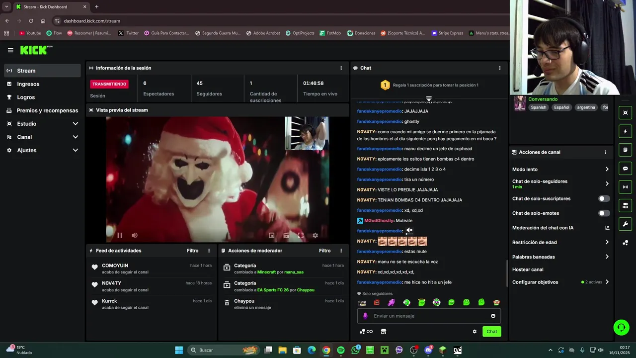The image size is (636, 358).
Task: Open Chat panel three-dot menu
Action: click(500, 68)
